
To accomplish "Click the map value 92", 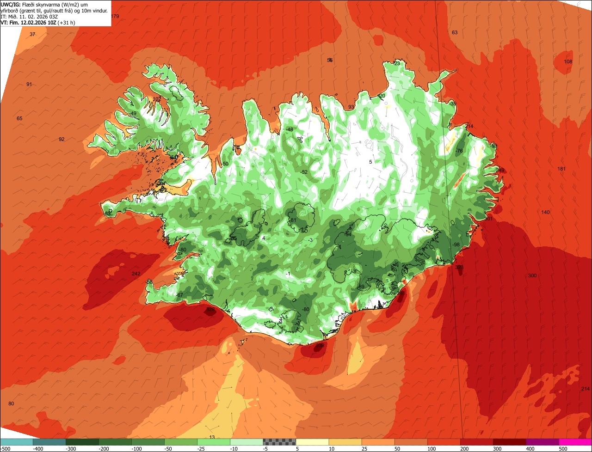I will click(x=62, y=139).
